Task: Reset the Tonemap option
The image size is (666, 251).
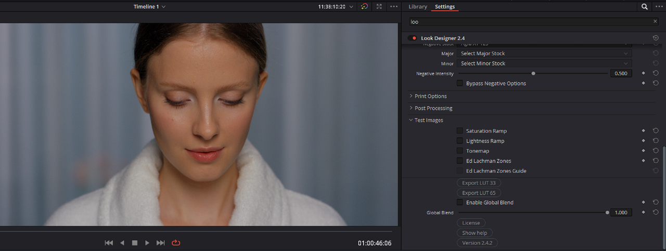Action: (x=656, y=151)
